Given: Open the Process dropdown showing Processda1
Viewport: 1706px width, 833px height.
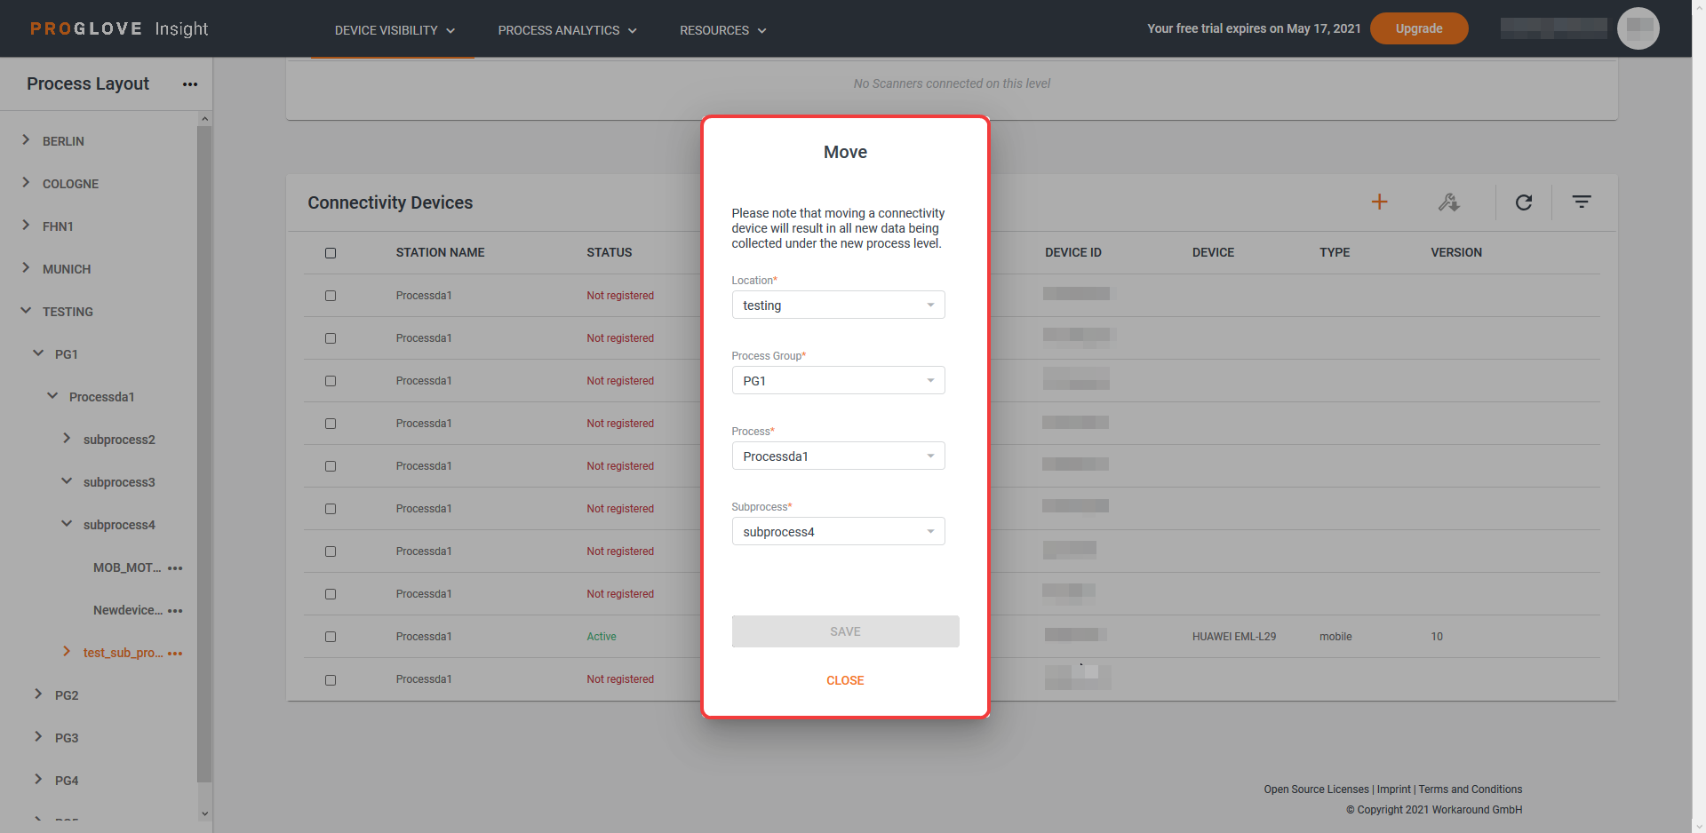Looking at the screenshot, I should point(838,456).
